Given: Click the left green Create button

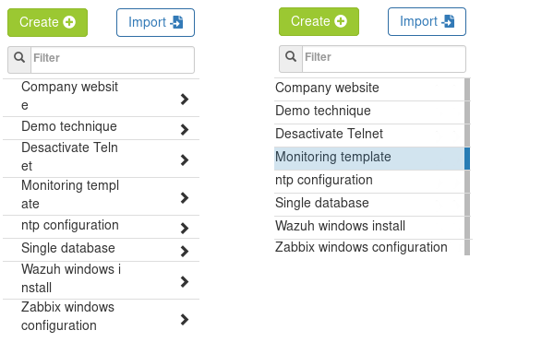Looking at the screenshot, I should [47, 22].
